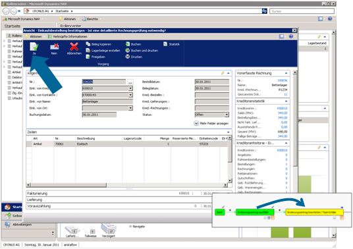Click the Kred.-Bestellnr. field
This screenshot has width=353, height=249.
coord(212,95)
